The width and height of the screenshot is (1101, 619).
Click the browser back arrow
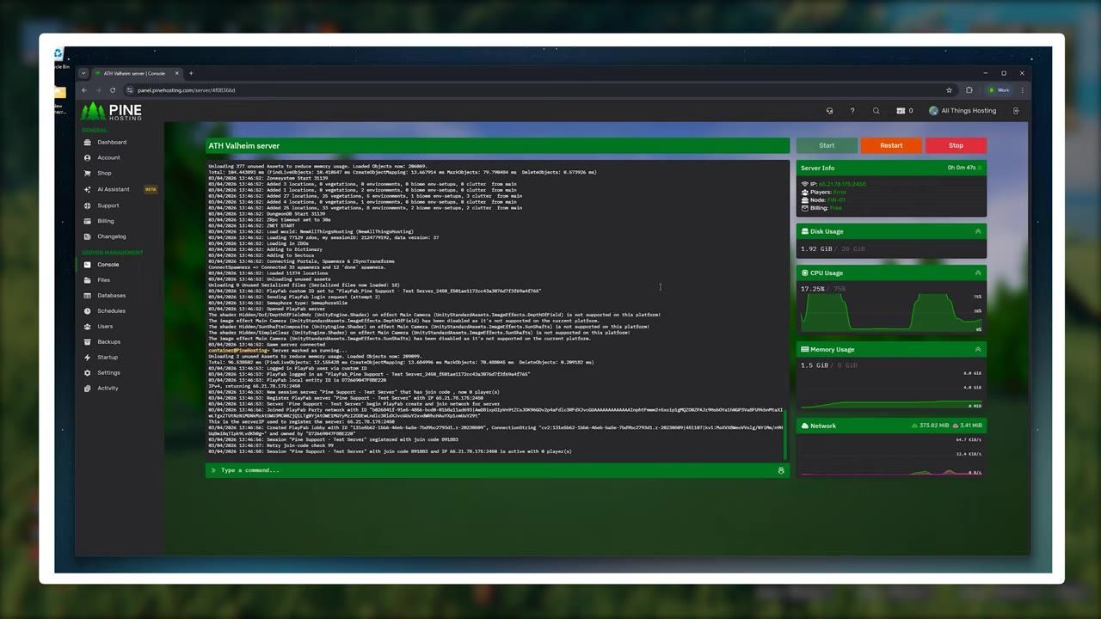[x=84, y=90]
